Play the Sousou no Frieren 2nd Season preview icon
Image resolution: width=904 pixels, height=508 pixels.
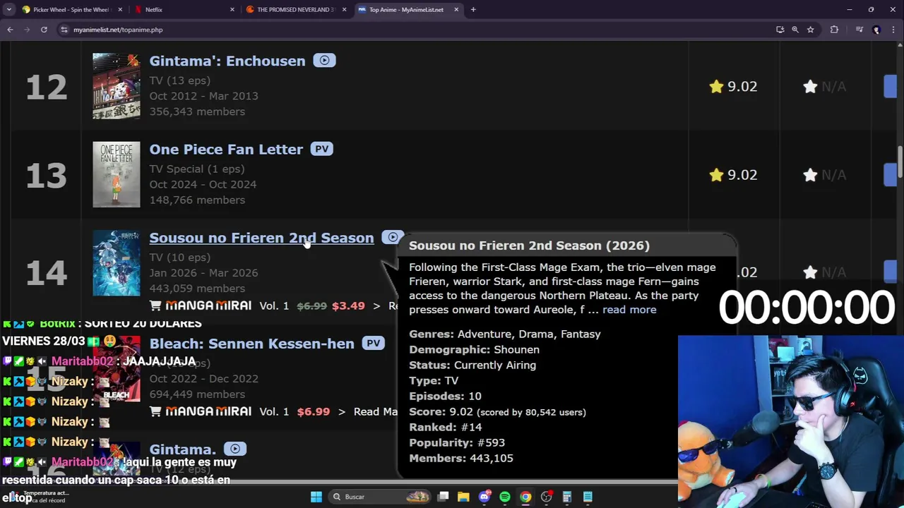pos(392,237)
